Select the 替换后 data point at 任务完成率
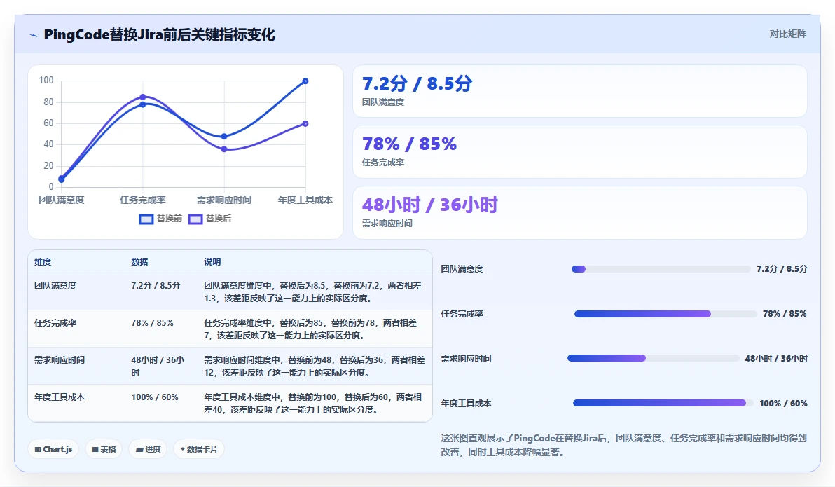The image size is (835, 487). (x=143, y=97)
